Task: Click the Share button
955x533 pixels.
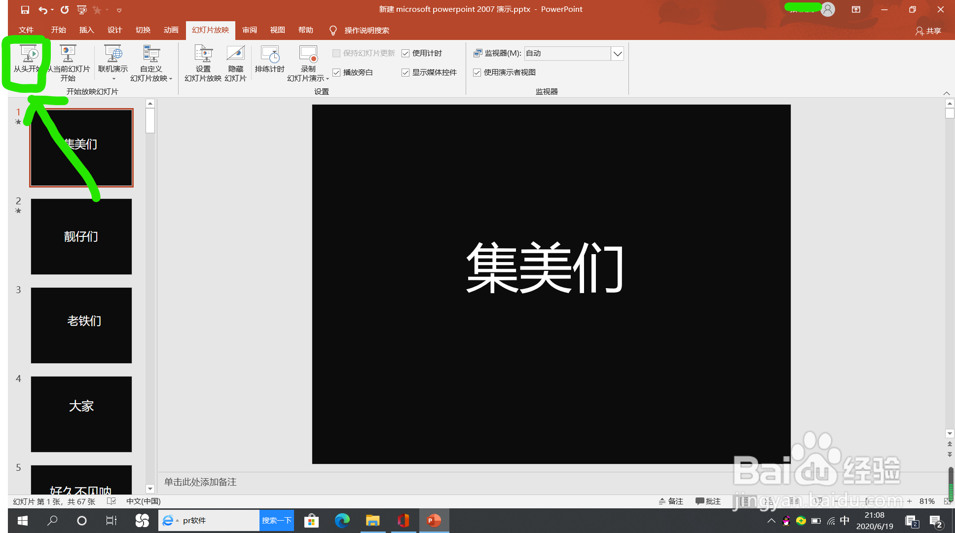Action: (x=928, y=31)
